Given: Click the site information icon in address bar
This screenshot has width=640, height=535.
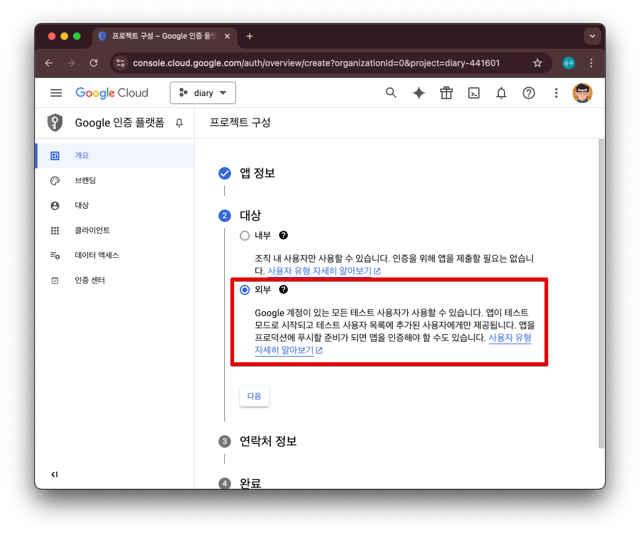Looking at the screenshot, I should pyautogui.click(x=121, y=63).
